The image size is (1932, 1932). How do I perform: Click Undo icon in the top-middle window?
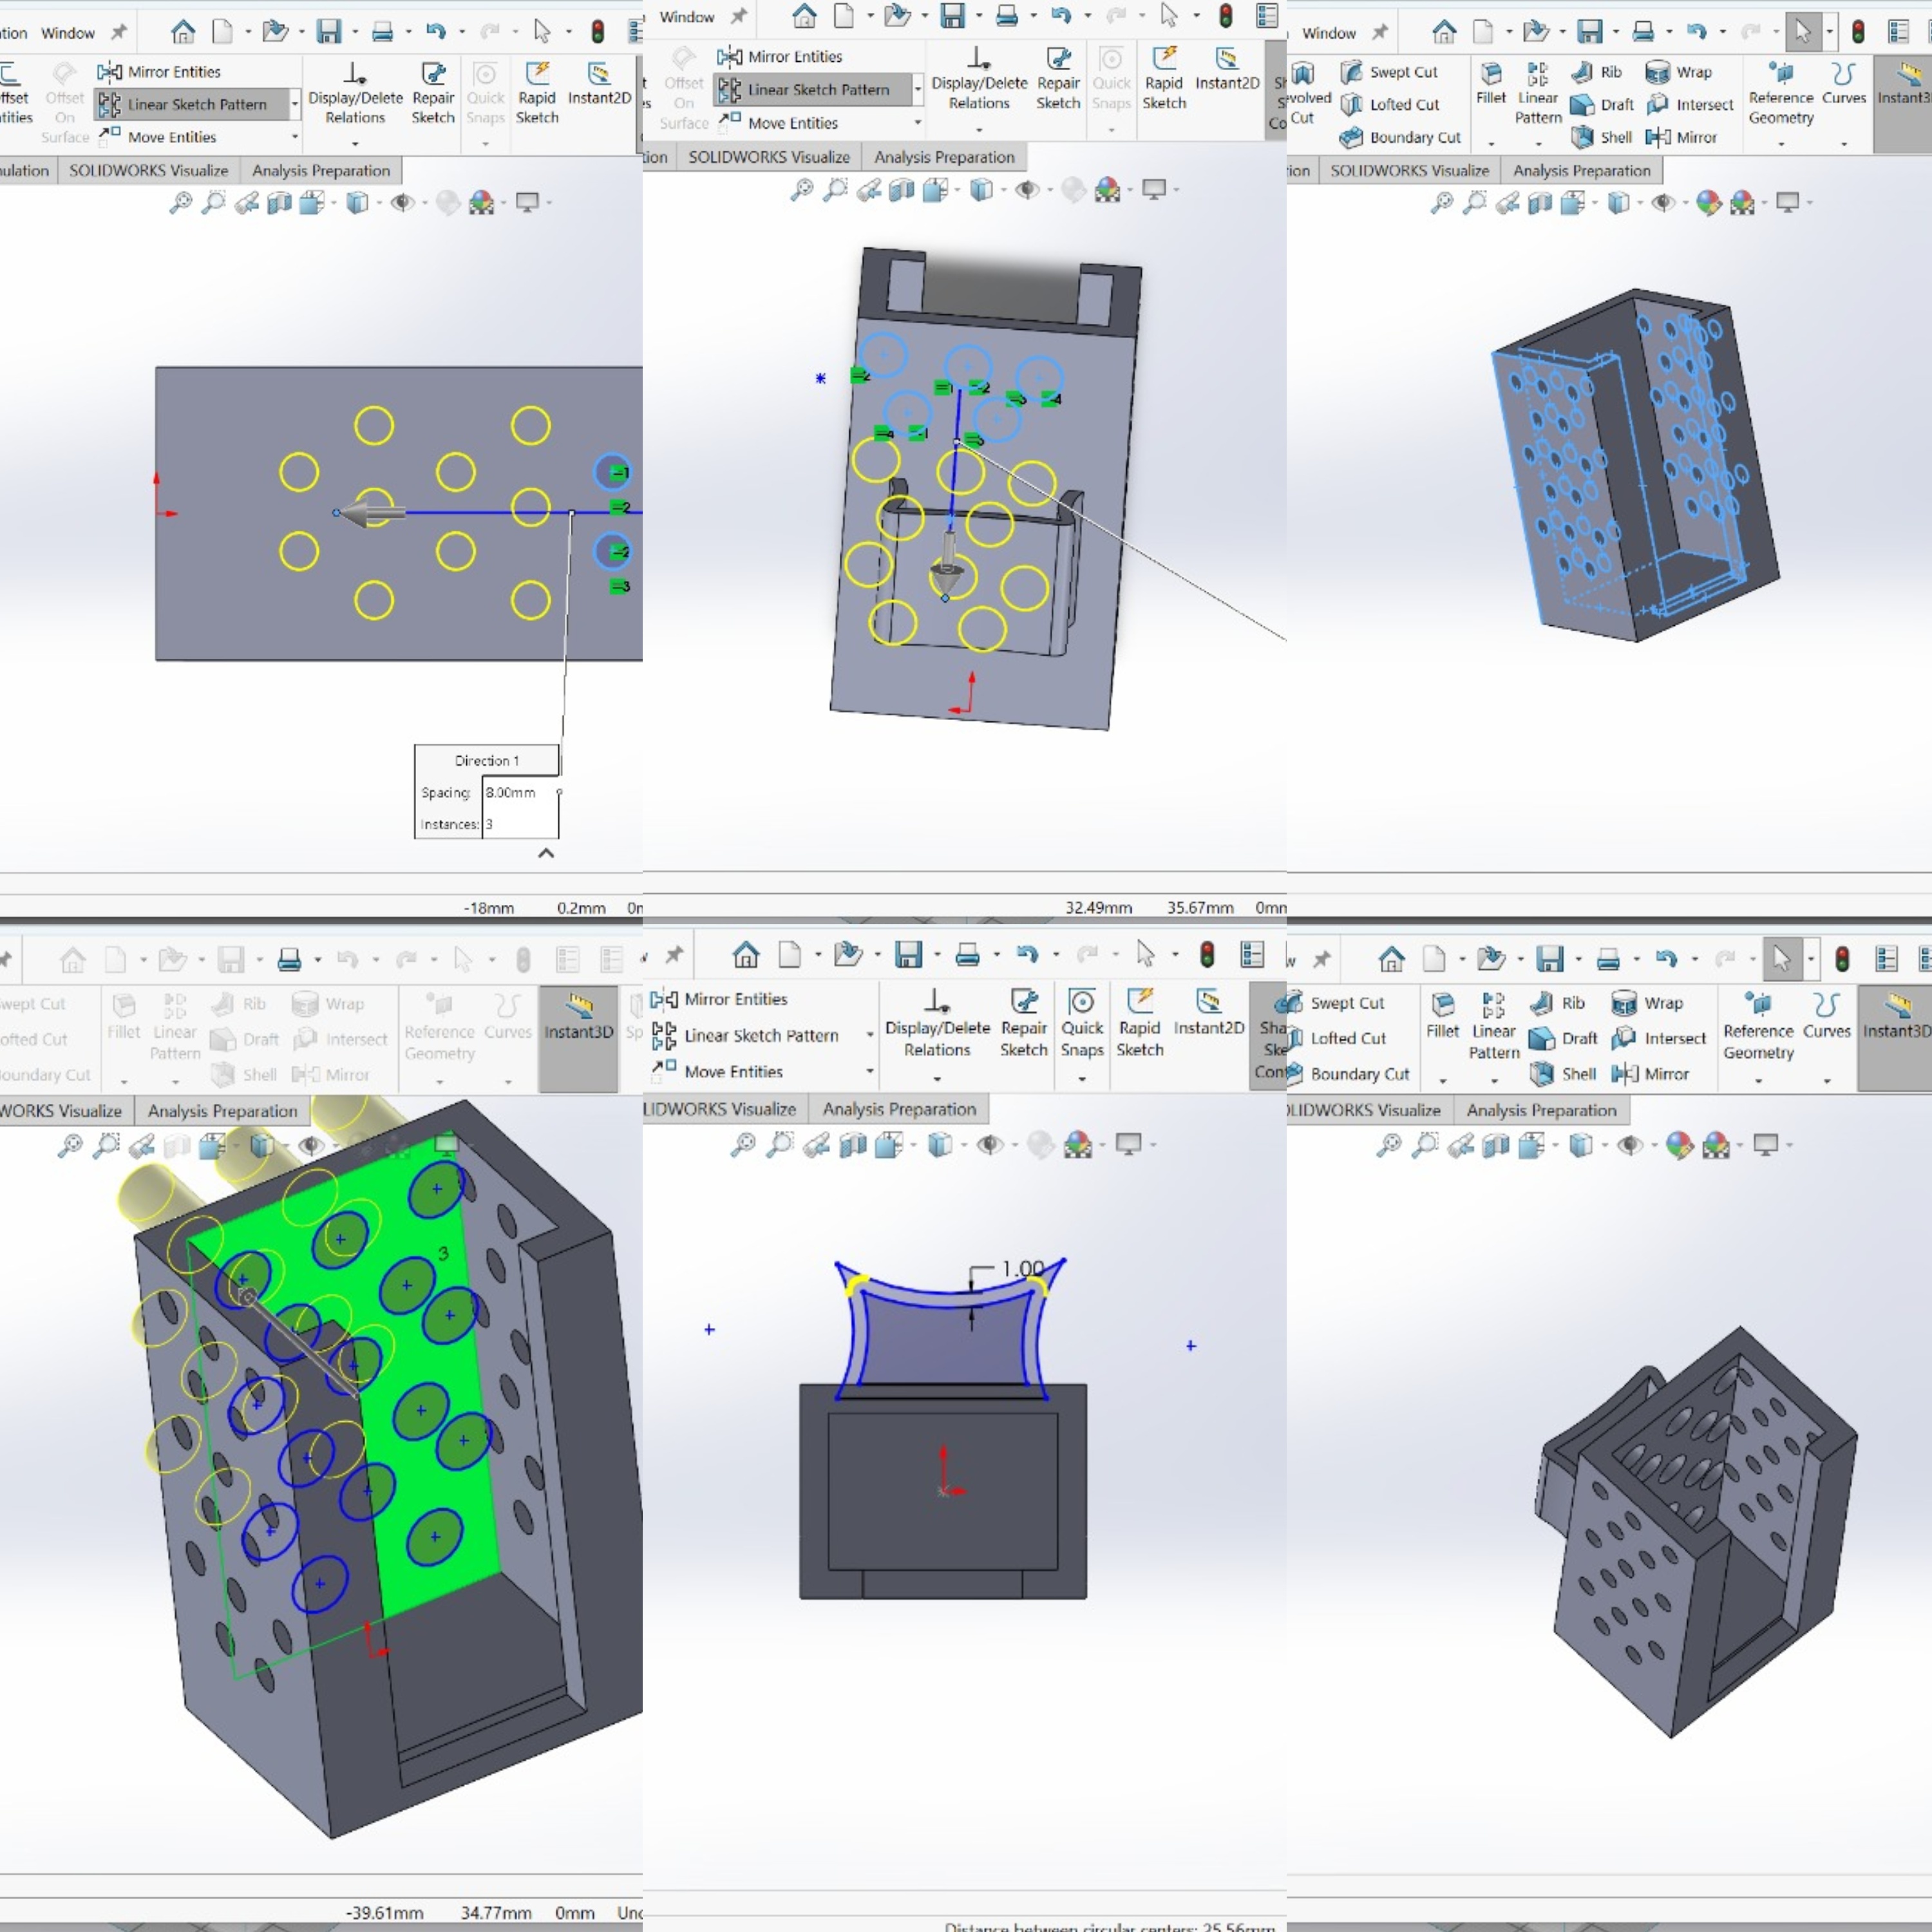pos(1061,16)
